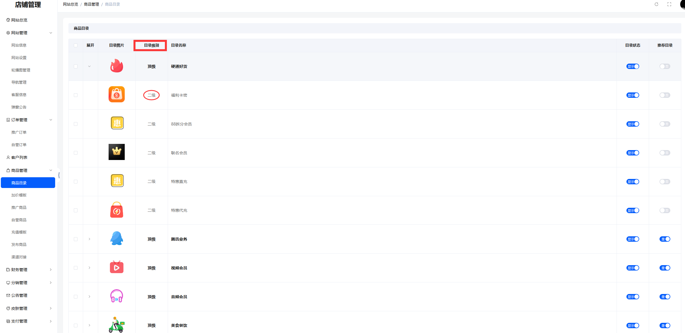Tick the checkbox for 硬通好货 row
Image resolution: width=685 pixels, height=333 pixels.
(76, 66)
